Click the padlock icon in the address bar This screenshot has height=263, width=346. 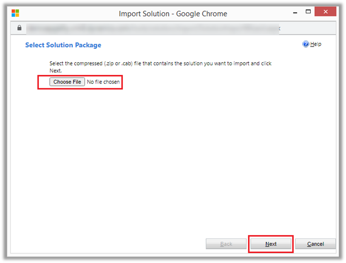point(20,28)
